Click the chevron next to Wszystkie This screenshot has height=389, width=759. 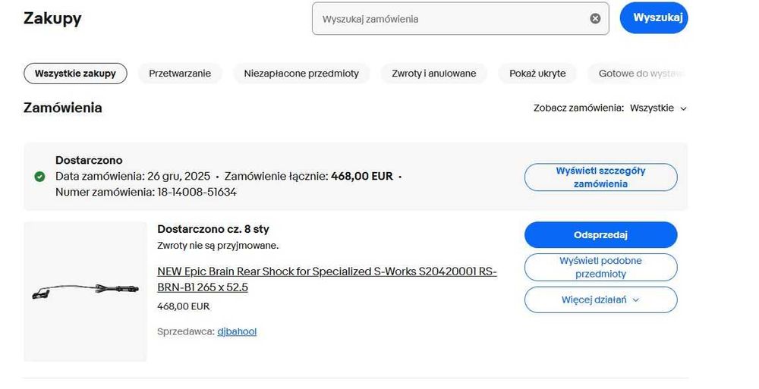pos(683,108)
